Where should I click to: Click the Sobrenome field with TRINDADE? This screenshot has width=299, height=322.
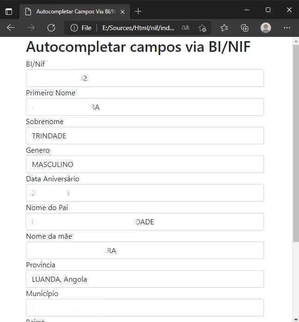click(145, 136)
